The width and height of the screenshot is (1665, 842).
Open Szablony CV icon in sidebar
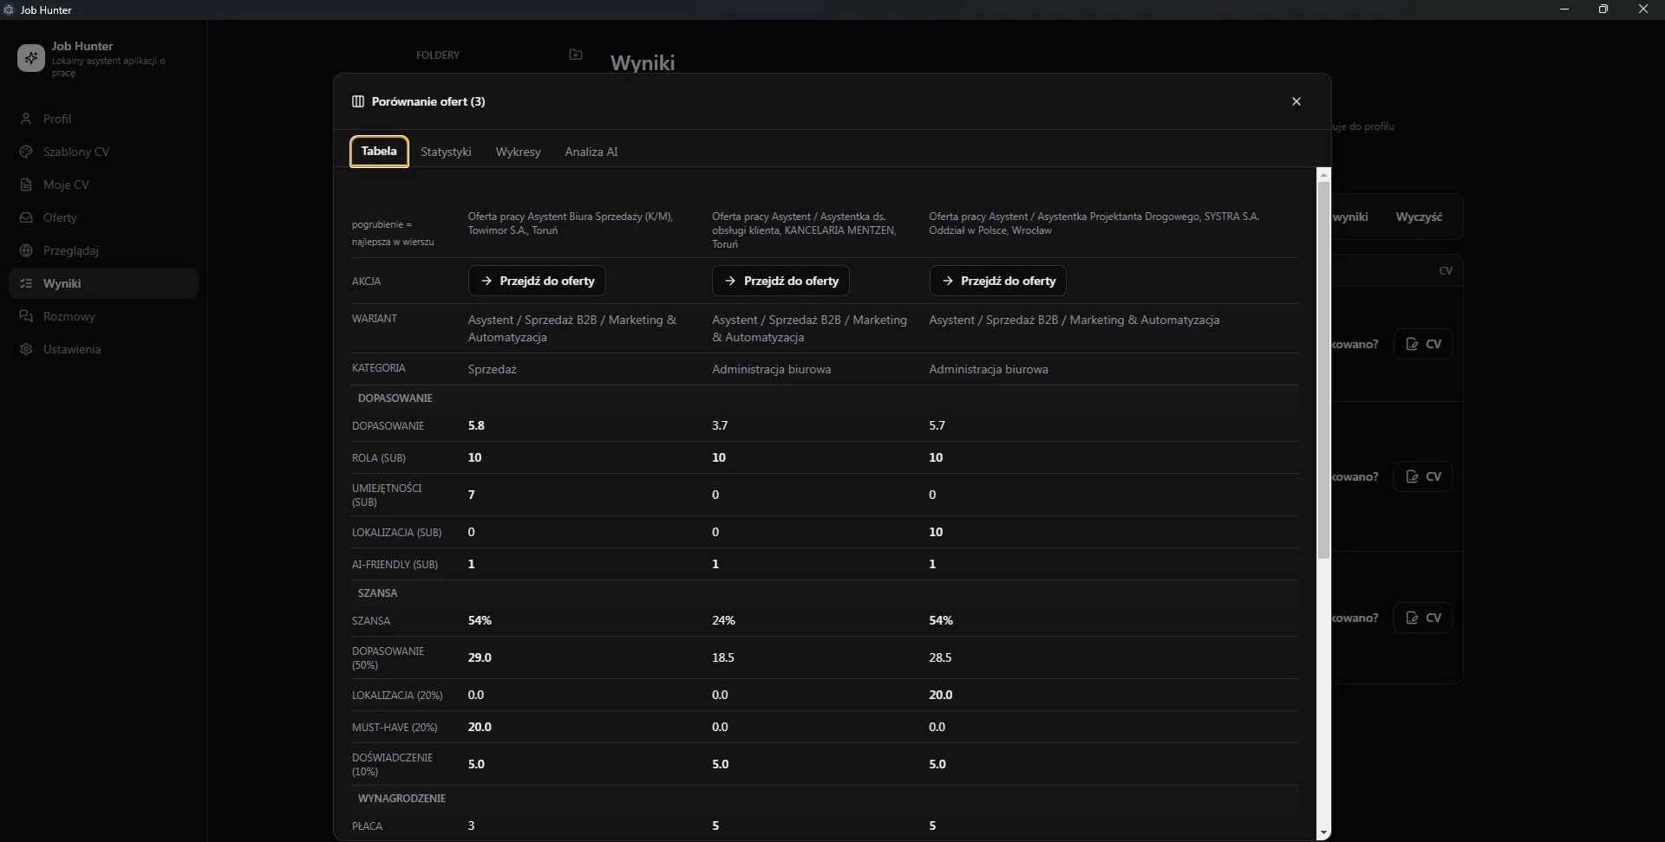(26, 152)
